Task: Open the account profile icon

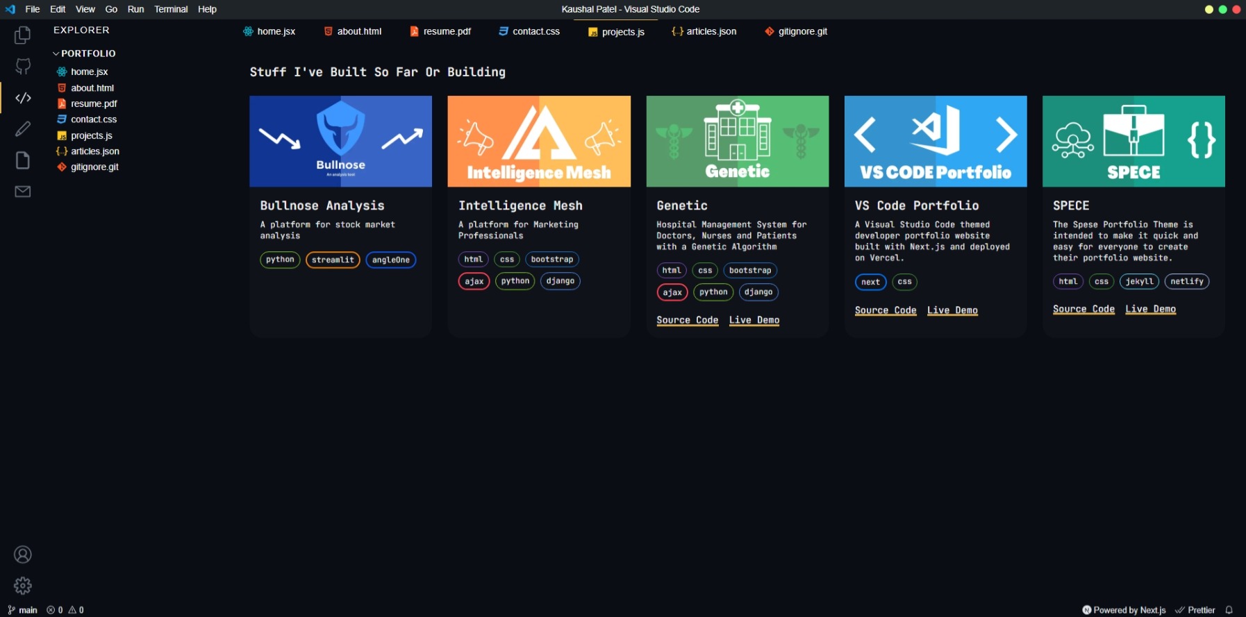Action: point(23,555)
